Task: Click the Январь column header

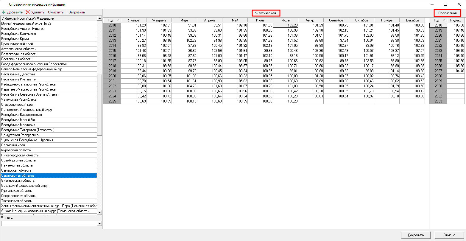Action: [134, 20]
